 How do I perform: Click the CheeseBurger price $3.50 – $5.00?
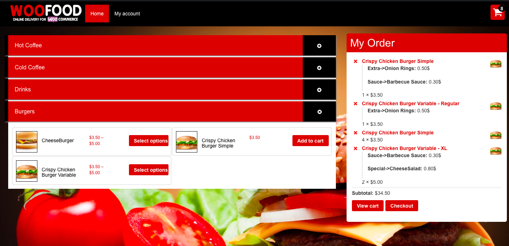(x=97, y=140)
